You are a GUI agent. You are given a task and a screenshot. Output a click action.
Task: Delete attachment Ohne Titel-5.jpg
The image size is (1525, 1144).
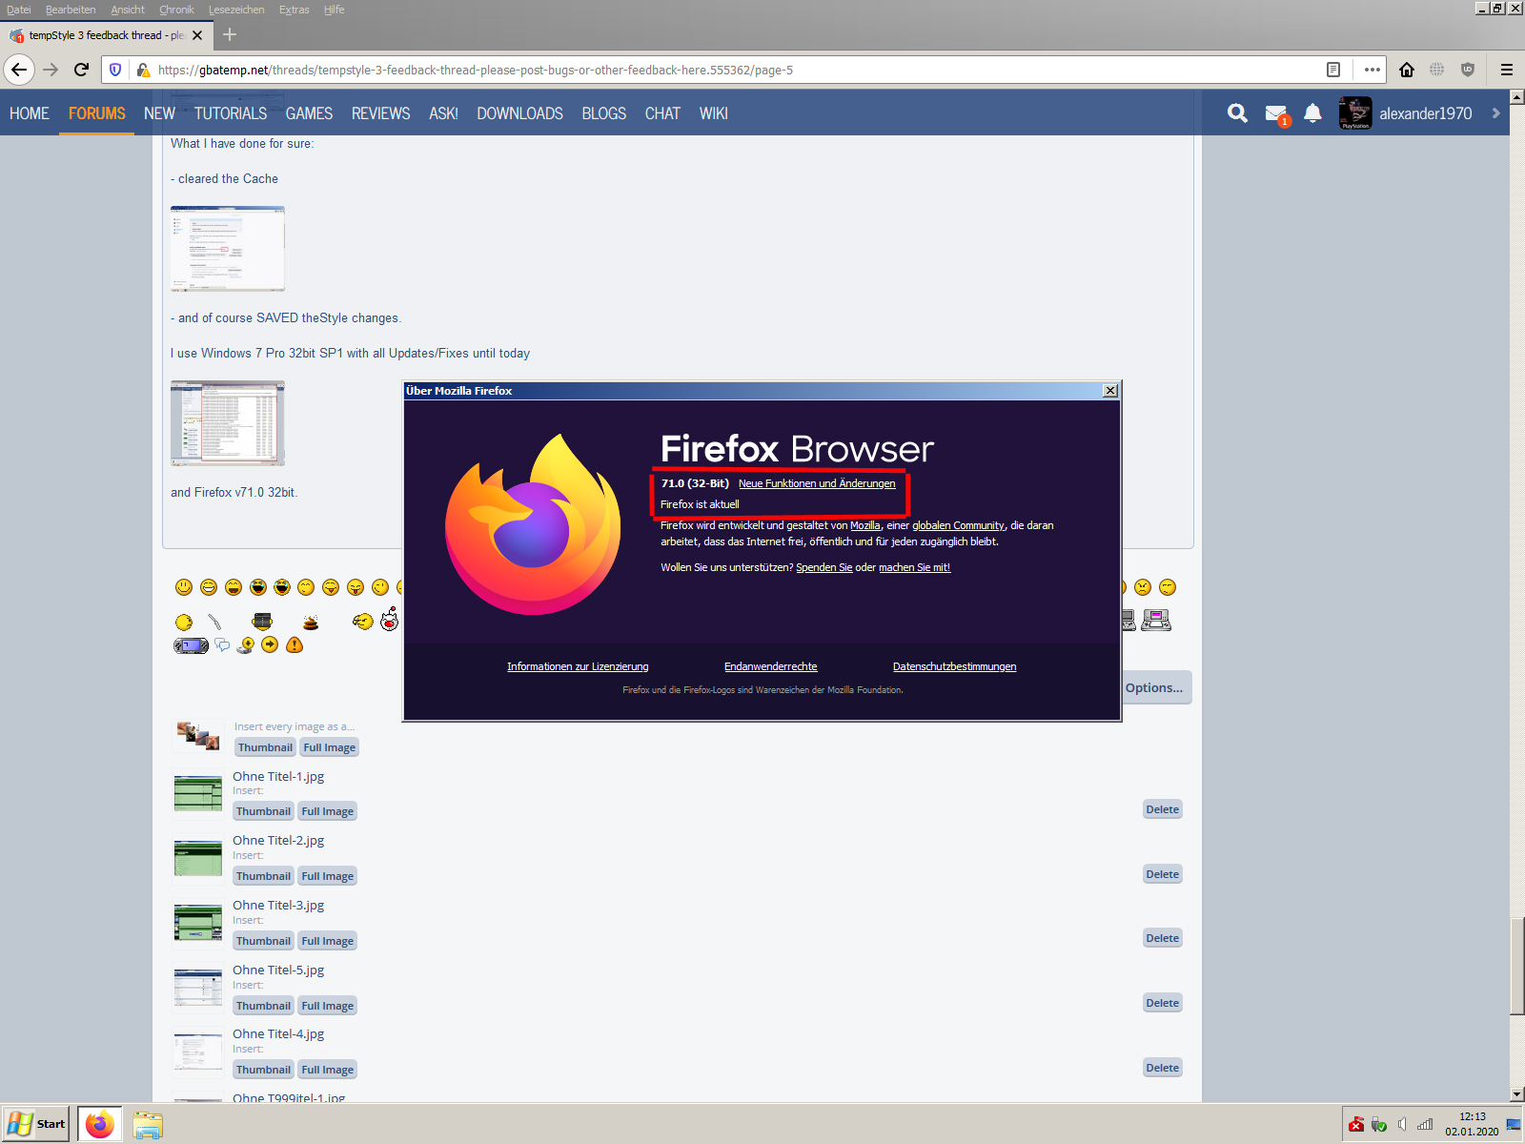tap(1163, 1003)
